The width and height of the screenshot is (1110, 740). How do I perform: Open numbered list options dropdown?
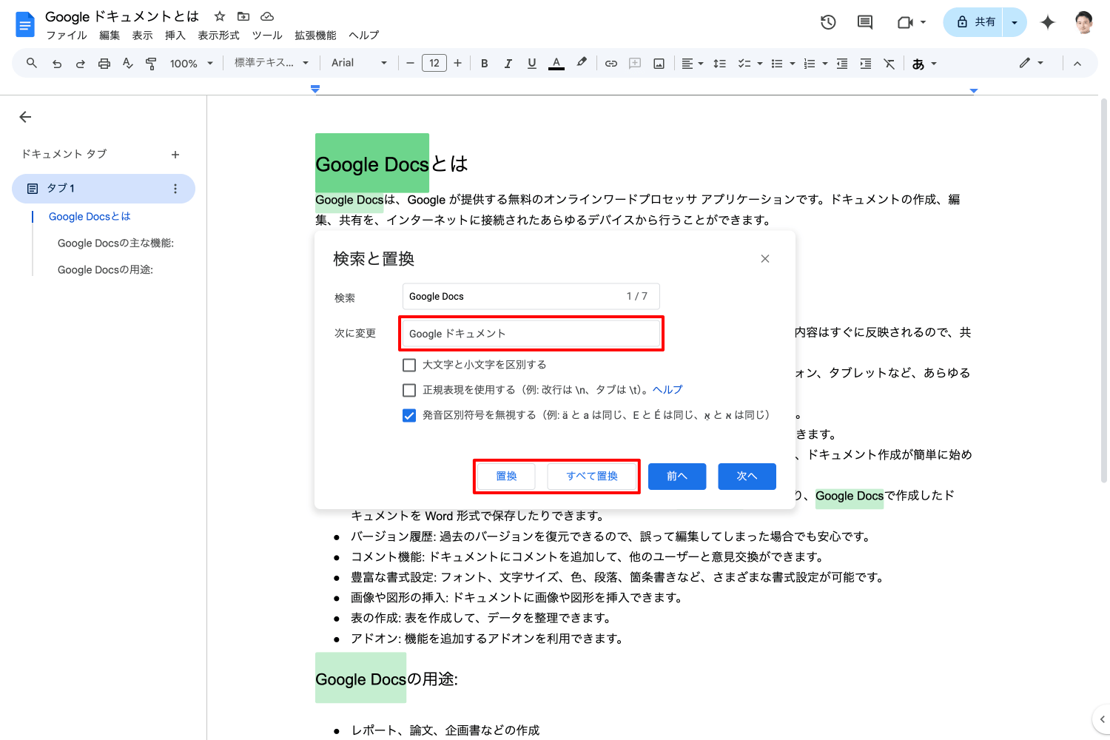pos(824,64)
